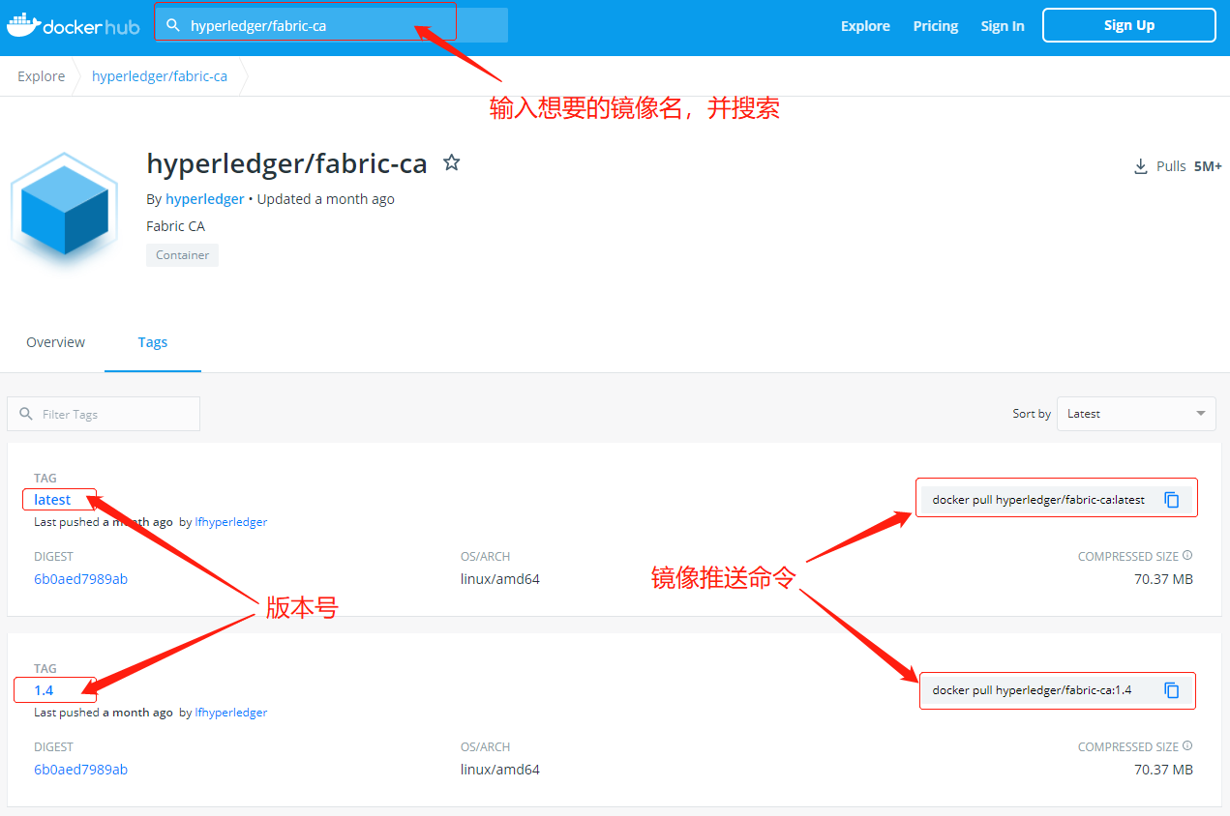
Task: Open the hyperledger publisher link
Action: click(x=204, y=199)
